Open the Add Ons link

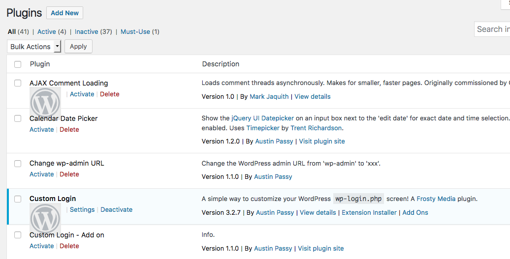tap(415, 213)
